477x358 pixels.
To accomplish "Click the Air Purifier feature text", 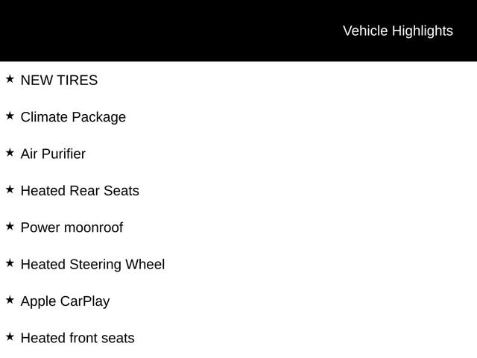I will tap(53, 154).
